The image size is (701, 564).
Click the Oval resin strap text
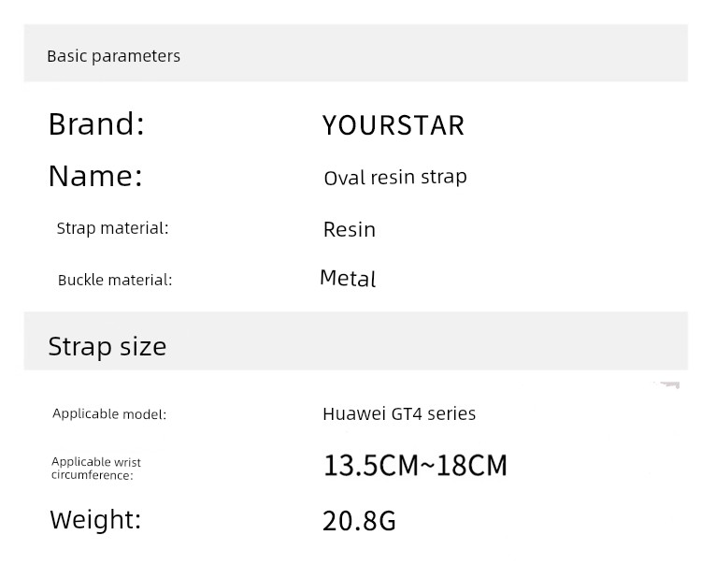coord(395,177)
